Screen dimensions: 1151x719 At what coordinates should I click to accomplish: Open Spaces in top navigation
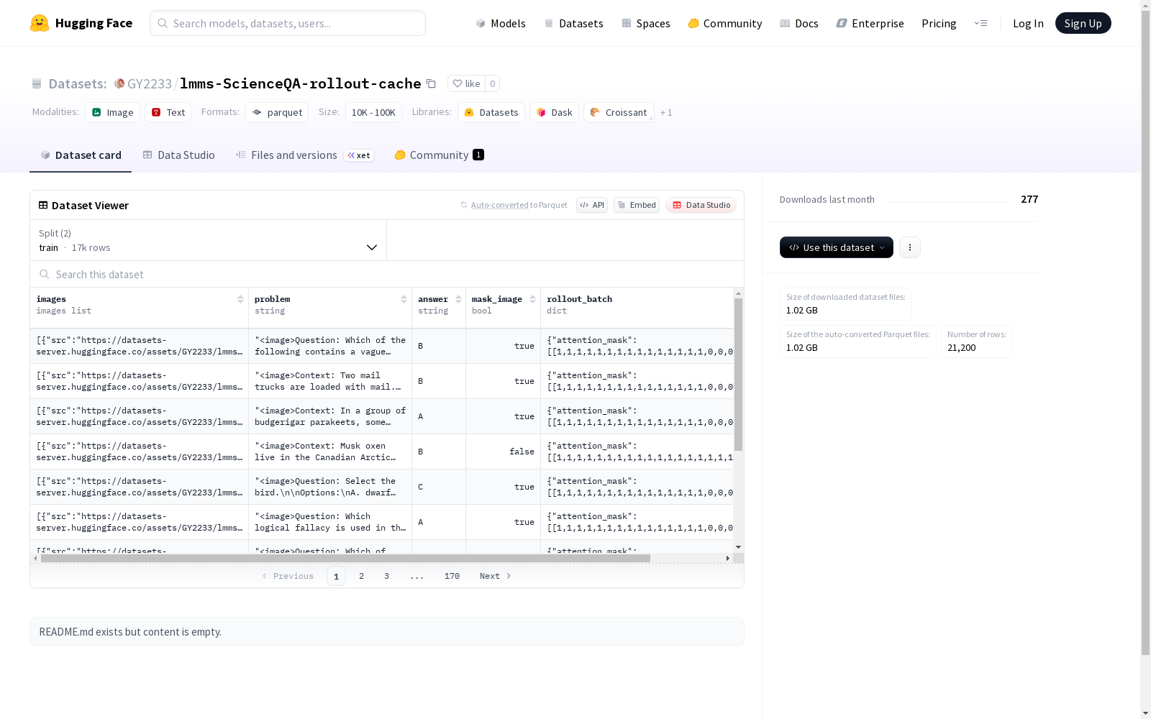tap(646, 23)
